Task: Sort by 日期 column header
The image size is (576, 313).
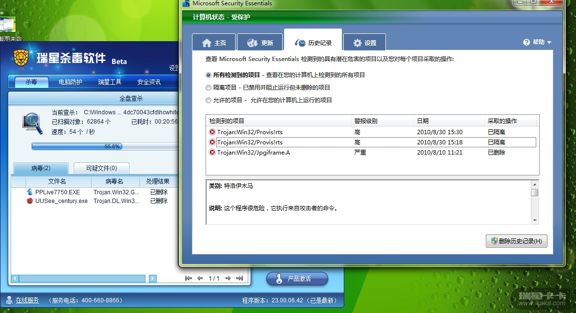Action: point(449,121)
